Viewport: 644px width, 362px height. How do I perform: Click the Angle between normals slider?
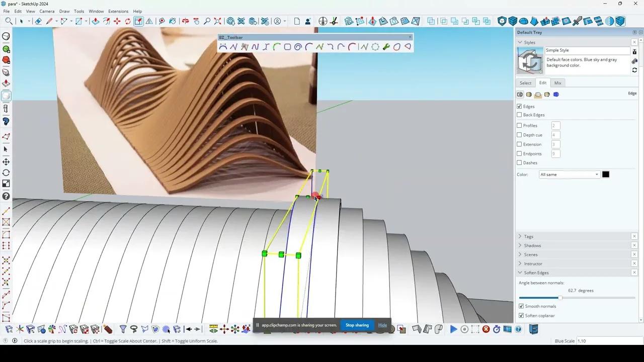560,298
